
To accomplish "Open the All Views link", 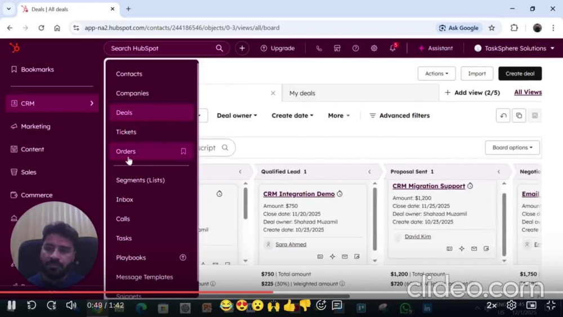I will tap(528, 92).
